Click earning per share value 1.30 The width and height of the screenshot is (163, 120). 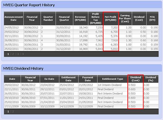coord(129,40)
